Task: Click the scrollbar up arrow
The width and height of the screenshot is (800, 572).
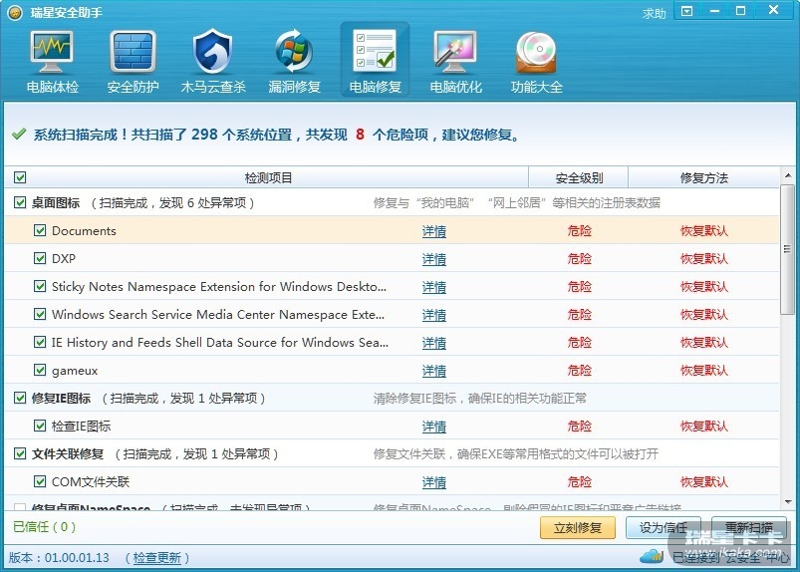Action: [788, 175]
